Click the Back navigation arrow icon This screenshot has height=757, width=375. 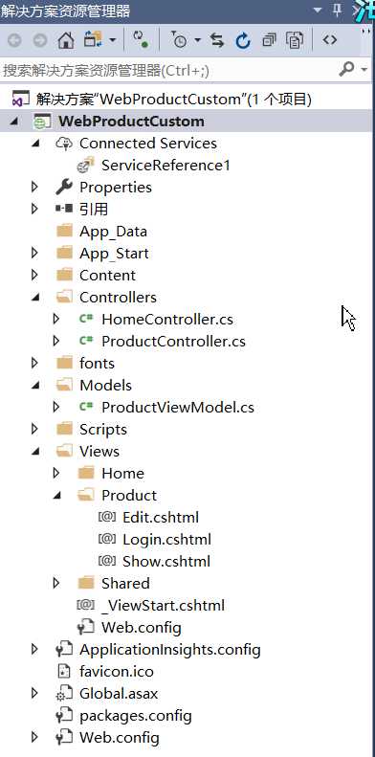point(14,40)
